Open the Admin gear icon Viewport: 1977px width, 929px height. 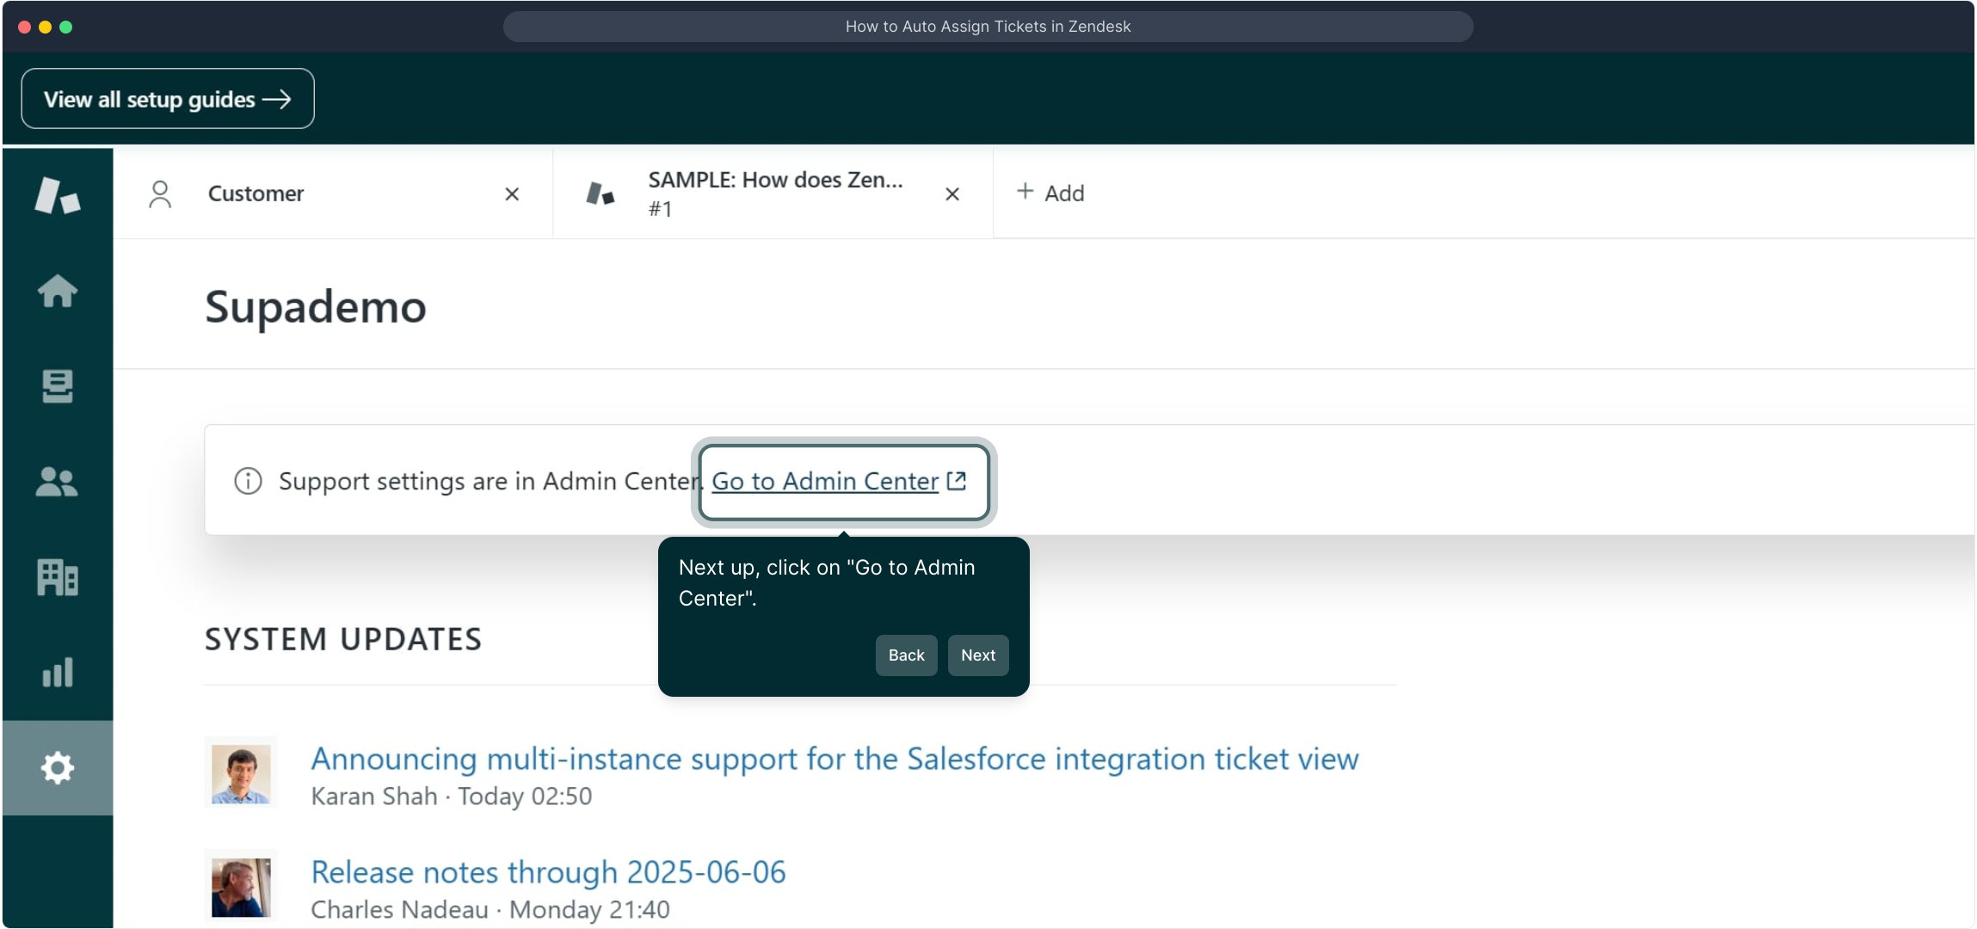[x=57, y=767]
